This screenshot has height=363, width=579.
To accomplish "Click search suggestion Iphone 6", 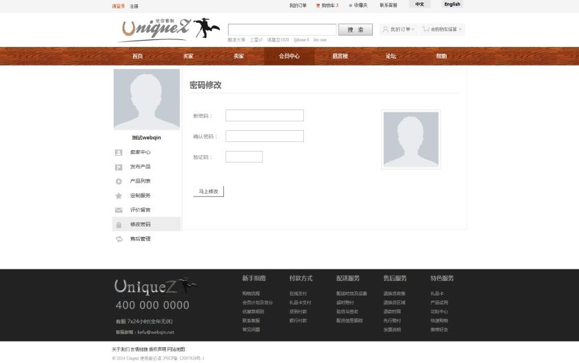I will (301, 40).
